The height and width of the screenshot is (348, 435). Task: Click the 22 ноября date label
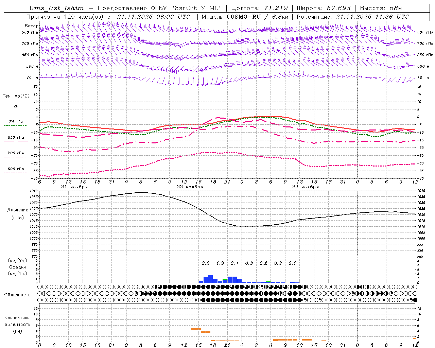[190, 187]
